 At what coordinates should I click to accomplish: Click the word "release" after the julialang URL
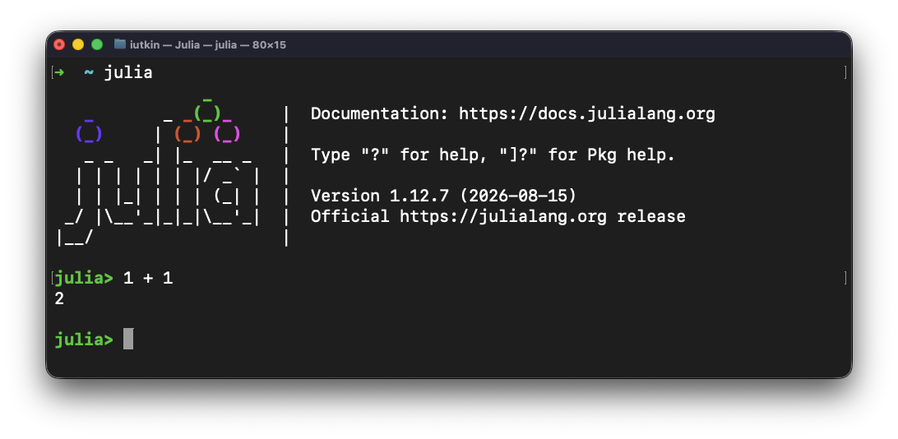(x=651, y=217)
